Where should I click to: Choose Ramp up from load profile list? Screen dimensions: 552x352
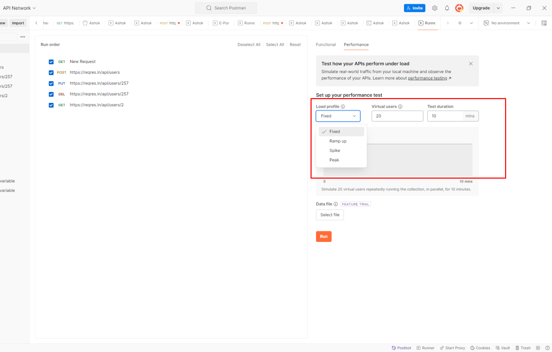(338, 141)
